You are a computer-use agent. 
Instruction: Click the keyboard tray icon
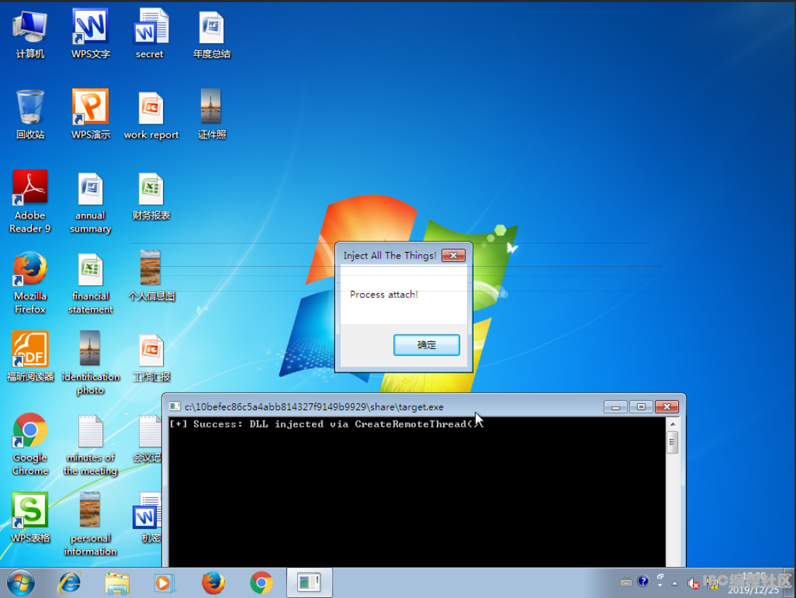point(626,582)
